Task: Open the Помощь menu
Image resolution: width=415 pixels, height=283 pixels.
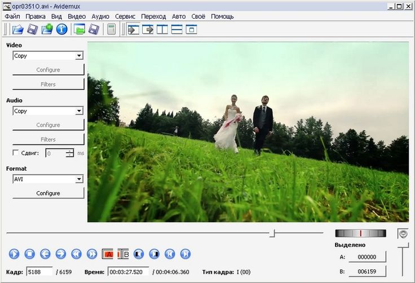Action: pyautogui.click(x=222, y=16)
